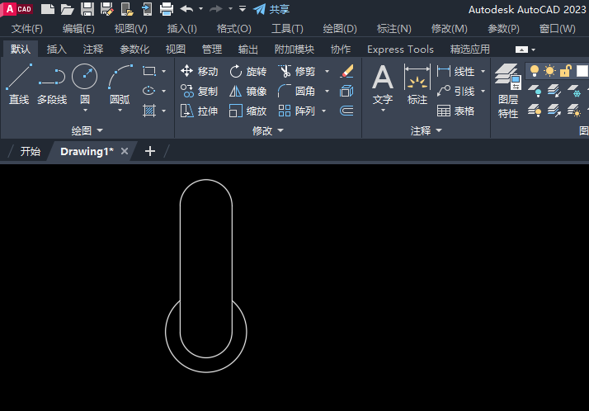The image size is (589, 411).
Task: Select the Text (文字) tool
Action: pyautogui.click(x=383, y=84)
